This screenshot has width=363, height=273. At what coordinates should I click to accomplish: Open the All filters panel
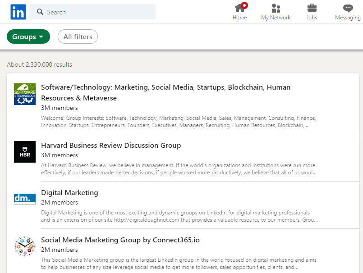click(78, 36)
